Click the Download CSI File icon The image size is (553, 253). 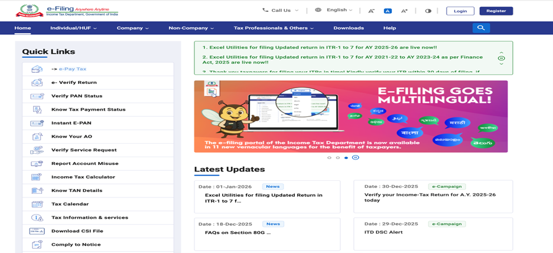tap(37, 231)
